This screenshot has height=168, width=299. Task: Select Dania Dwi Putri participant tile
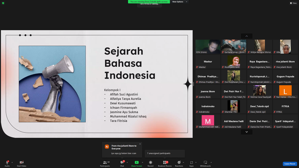tap(260, 121)
